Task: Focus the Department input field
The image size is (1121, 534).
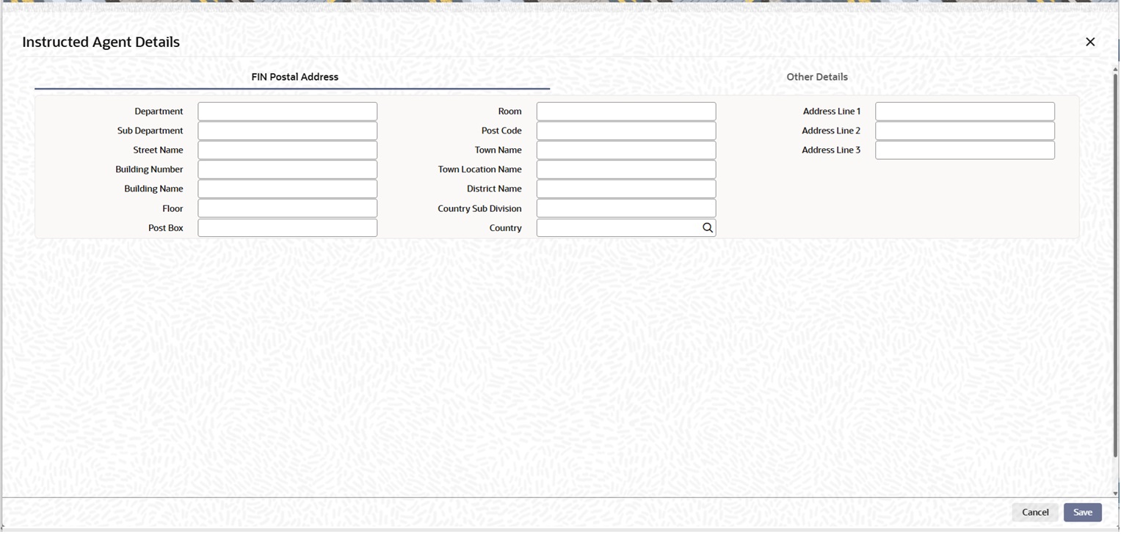Action: tap(288, 111)
